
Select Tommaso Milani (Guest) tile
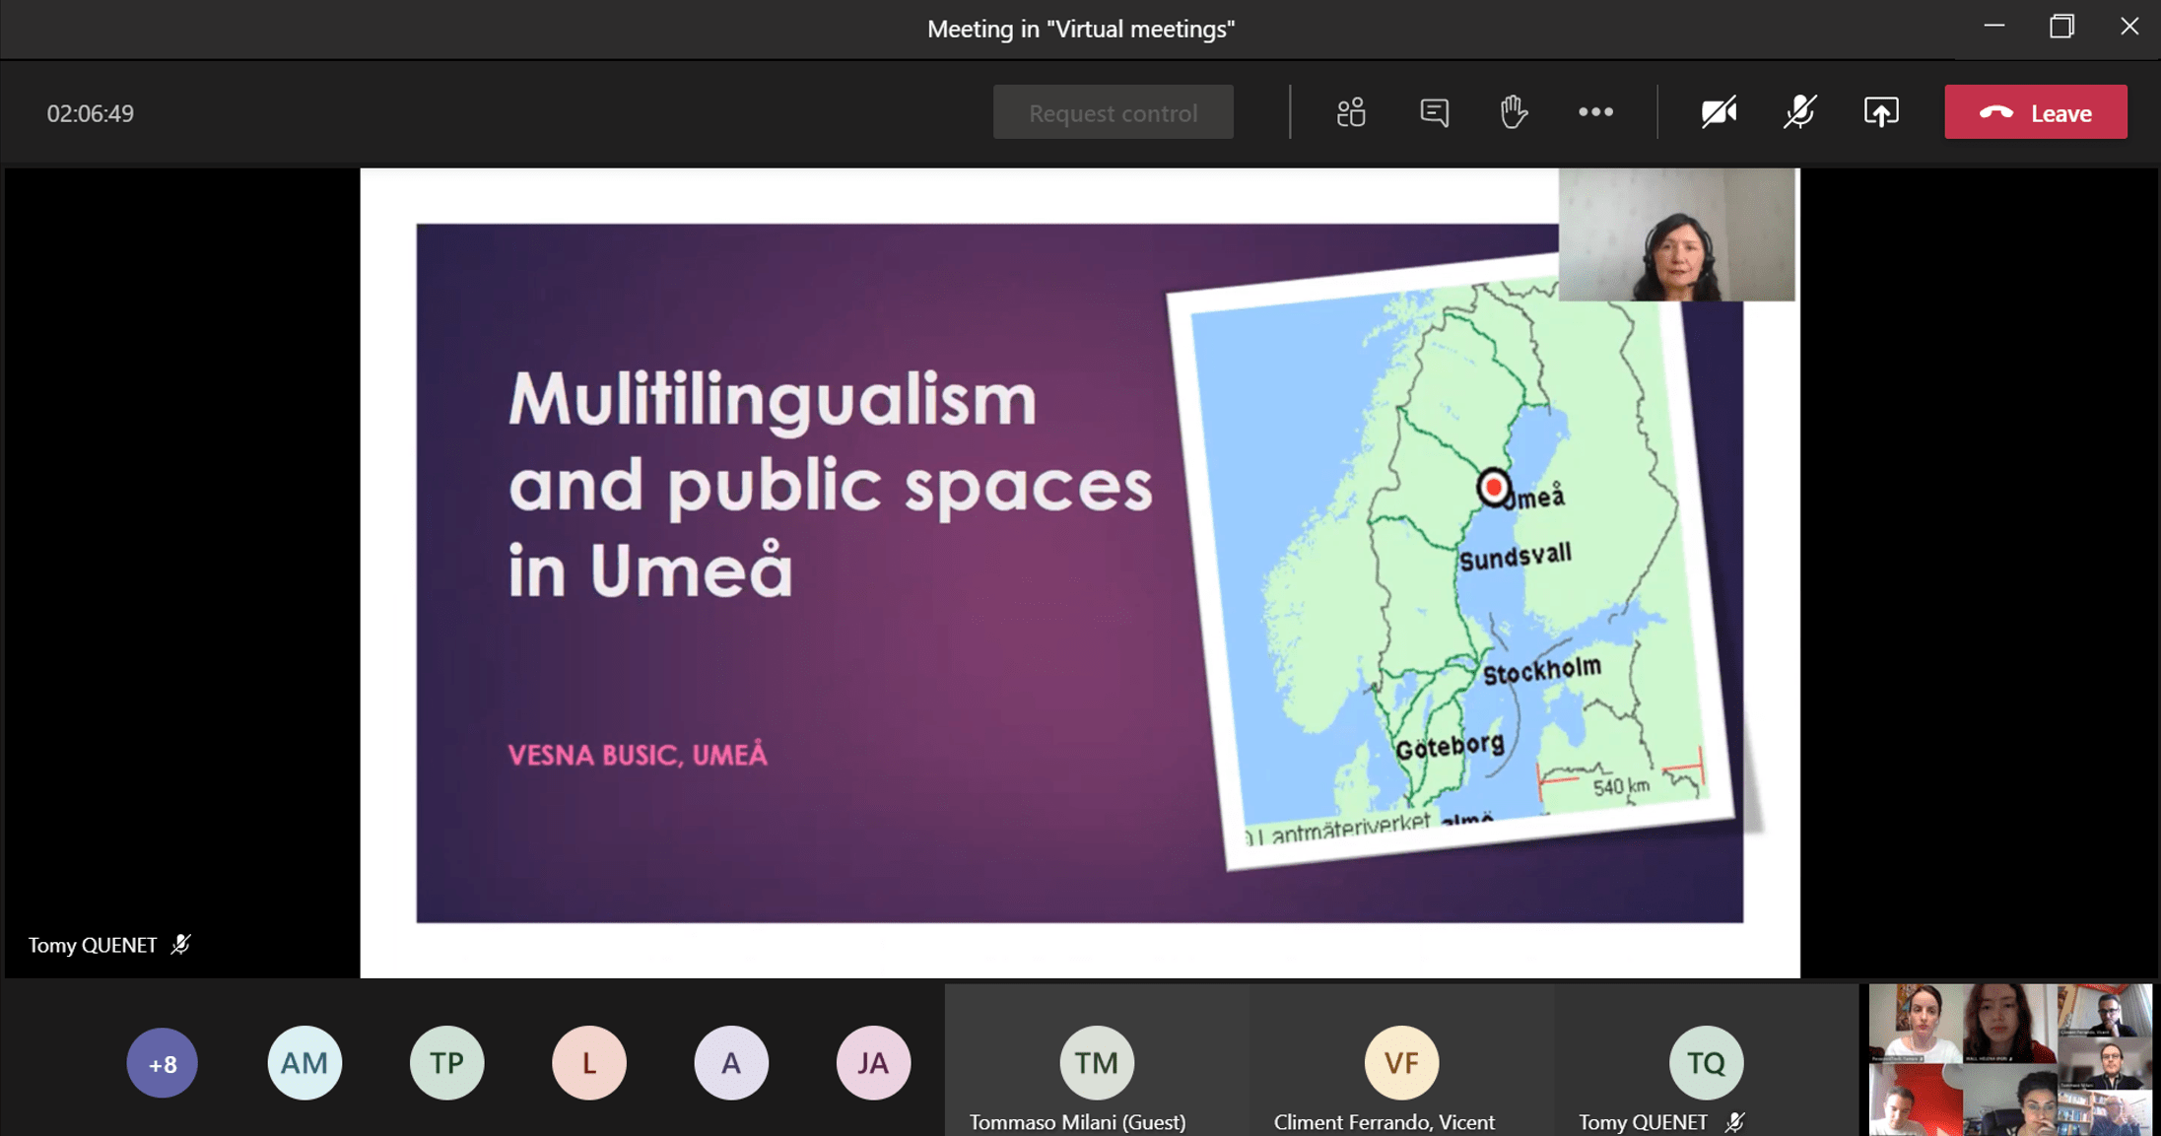(1097, 1063)
